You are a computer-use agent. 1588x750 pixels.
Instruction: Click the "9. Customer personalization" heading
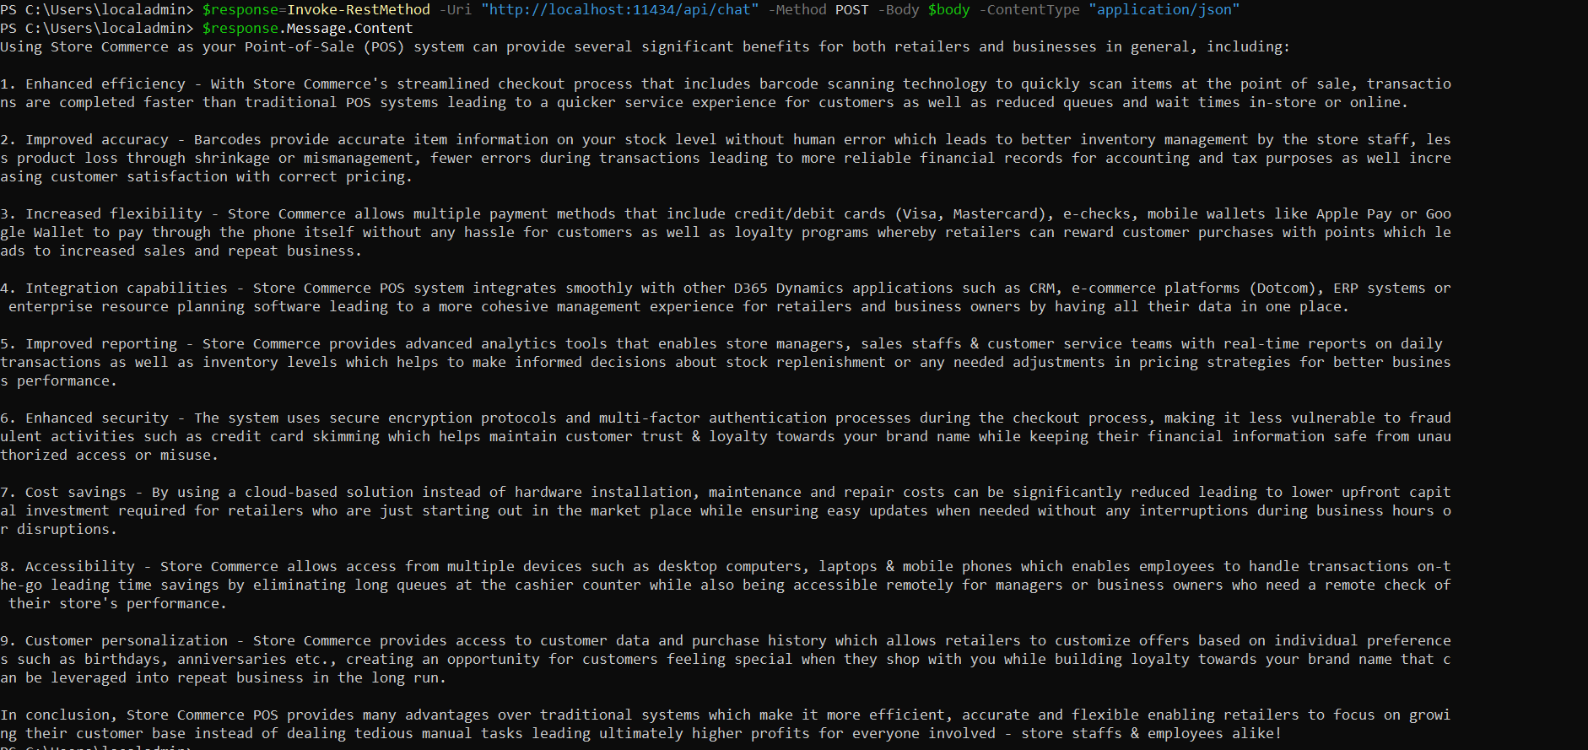pos(114,641)
